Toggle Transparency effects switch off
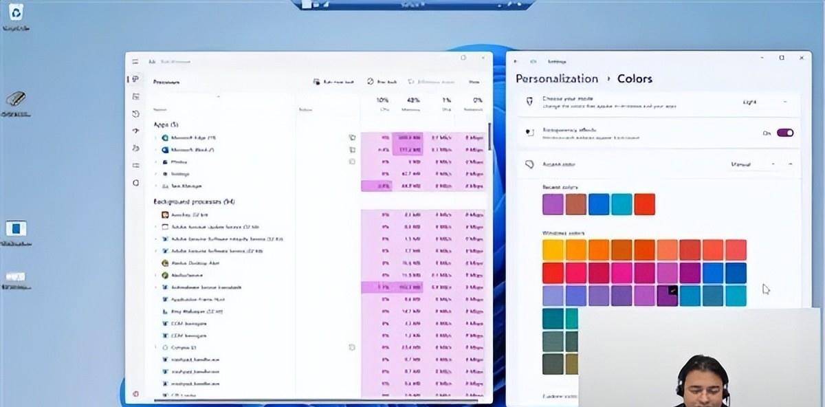The width and height of the screenshot is (825, 407). [785, 133]
